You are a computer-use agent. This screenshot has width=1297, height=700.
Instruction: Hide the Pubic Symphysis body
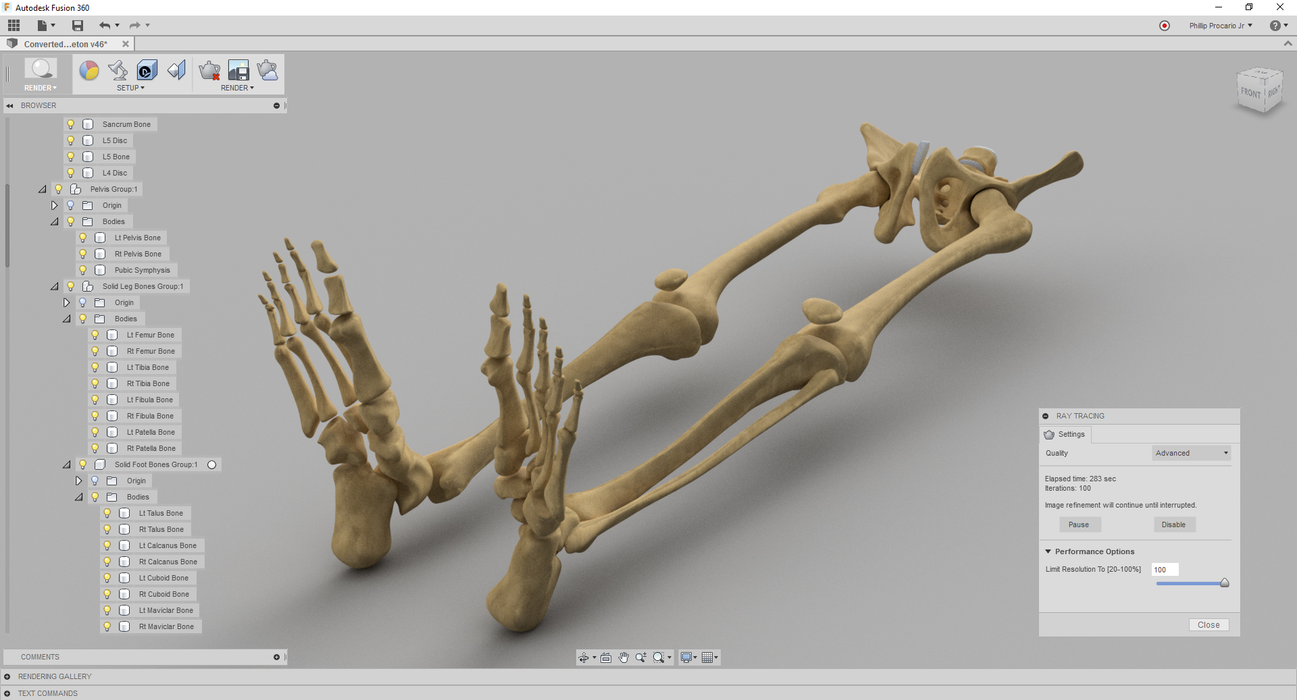[82, 270]
